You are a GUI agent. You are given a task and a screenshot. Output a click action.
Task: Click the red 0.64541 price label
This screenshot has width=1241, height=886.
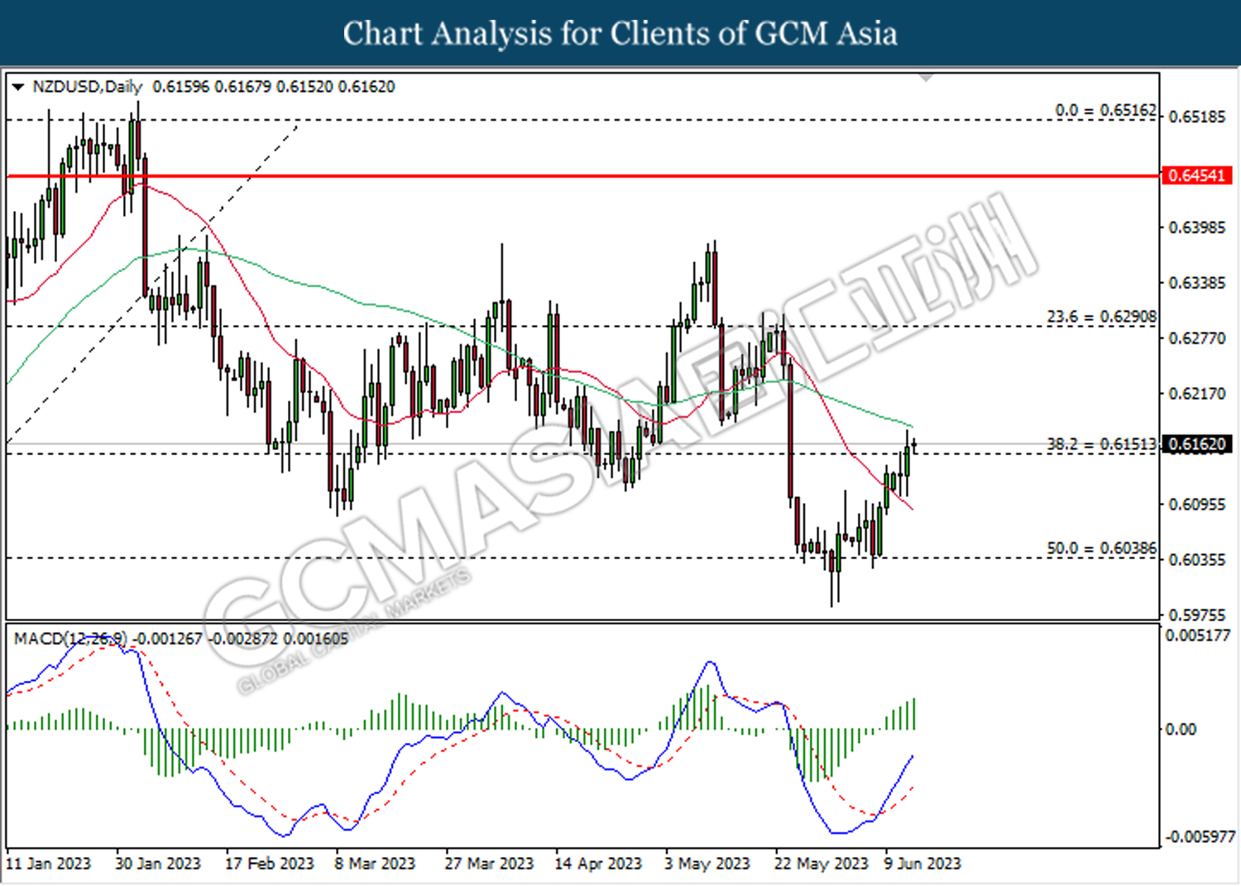[1197, 175]
